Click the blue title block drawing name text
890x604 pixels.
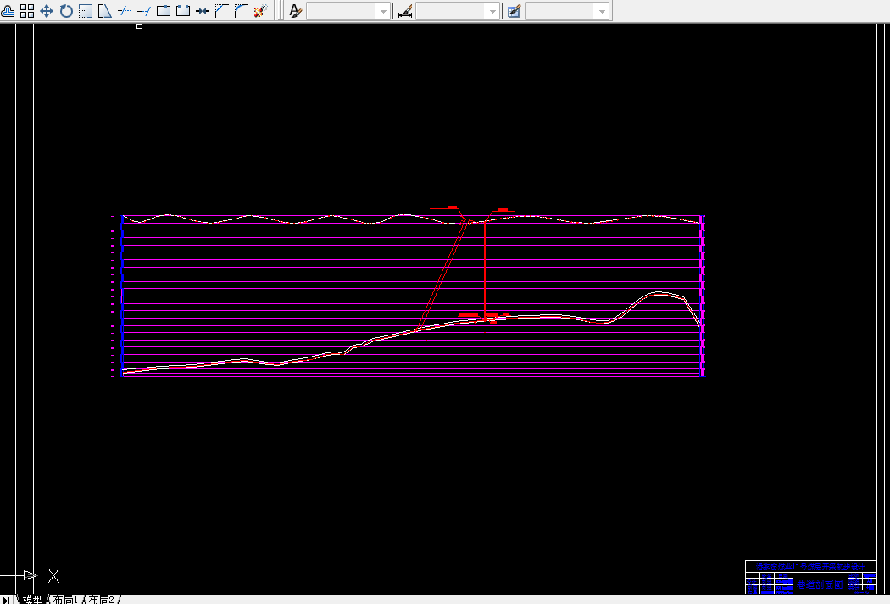[x=820, y=585]
